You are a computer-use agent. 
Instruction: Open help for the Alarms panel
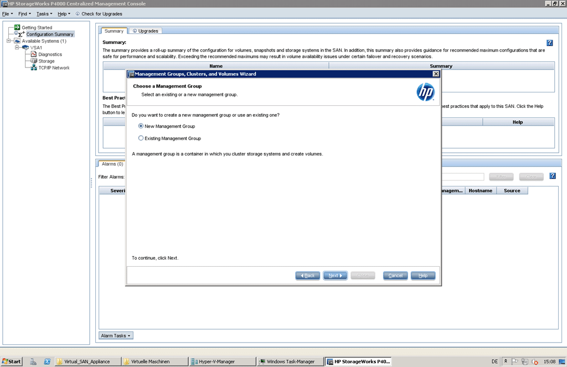click(x=553, y=175)
